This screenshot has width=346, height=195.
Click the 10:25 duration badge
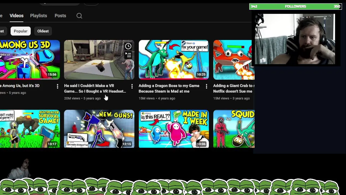201,74
